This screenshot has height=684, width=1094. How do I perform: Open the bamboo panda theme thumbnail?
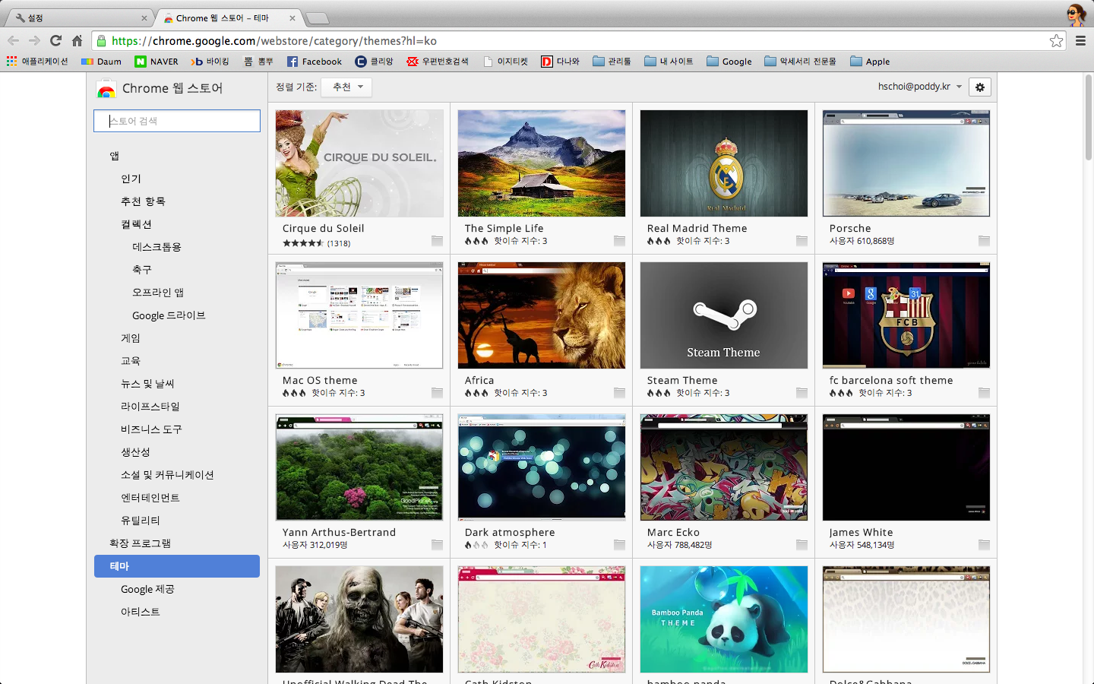coord(724,619)
